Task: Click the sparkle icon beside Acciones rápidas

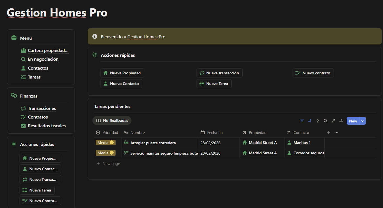Action: (x=95, y=55)
